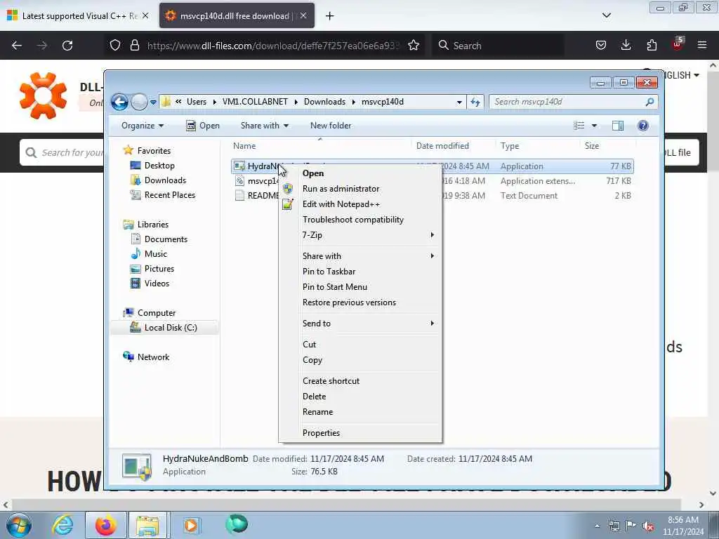Click the blue Help icon in Explorer
Viewport: 719px width, 539px height.
(x=643, y=126)
